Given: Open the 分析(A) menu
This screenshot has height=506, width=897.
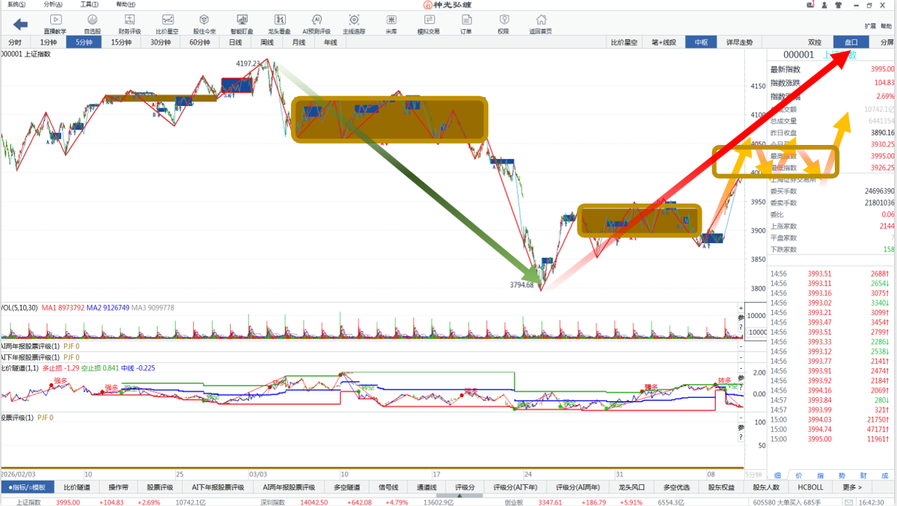Looking at the screenshot, I should 53,5.
